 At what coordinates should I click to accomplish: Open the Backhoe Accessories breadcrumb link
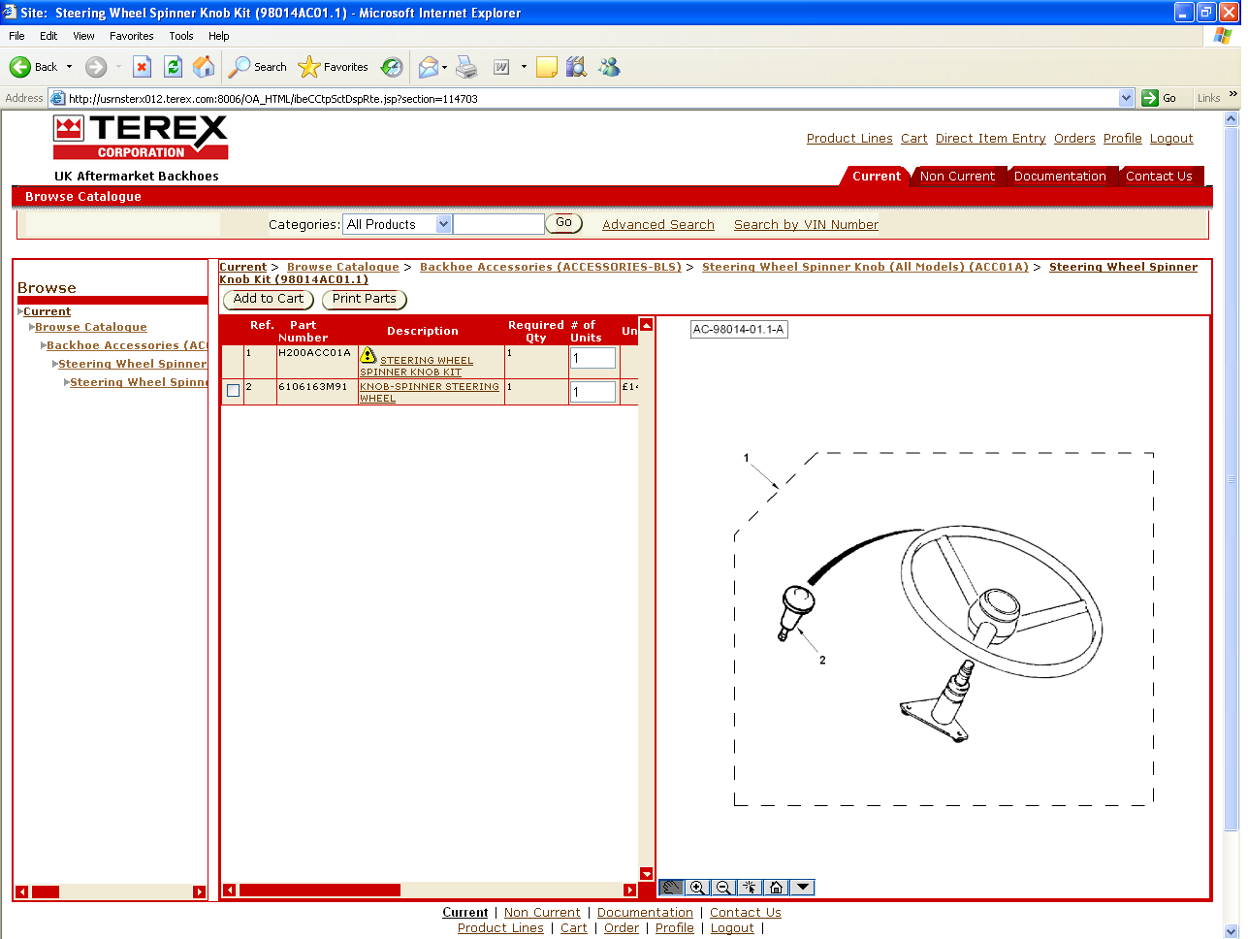[550, 267]
